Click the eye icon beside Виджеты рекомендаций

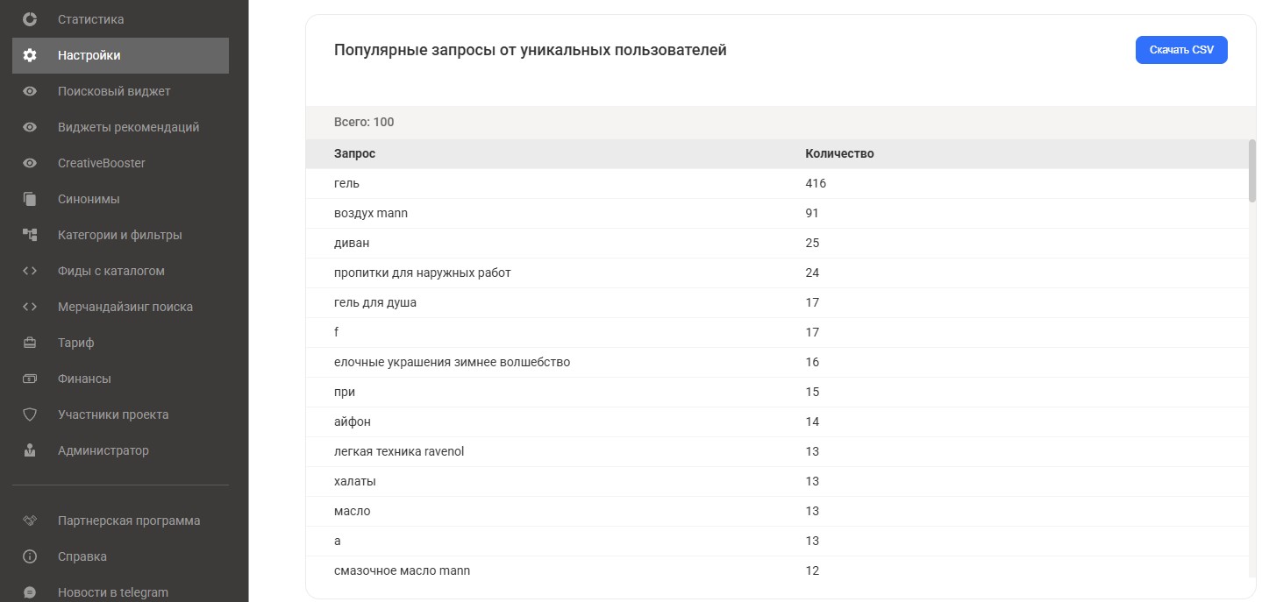click(x=29, y=126)
